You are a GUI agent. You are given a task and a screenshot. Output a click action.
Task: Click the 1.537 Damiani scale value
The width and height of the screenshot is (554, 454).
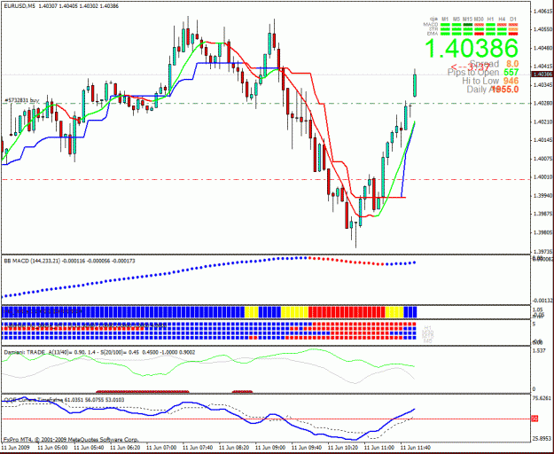(539, 351)
